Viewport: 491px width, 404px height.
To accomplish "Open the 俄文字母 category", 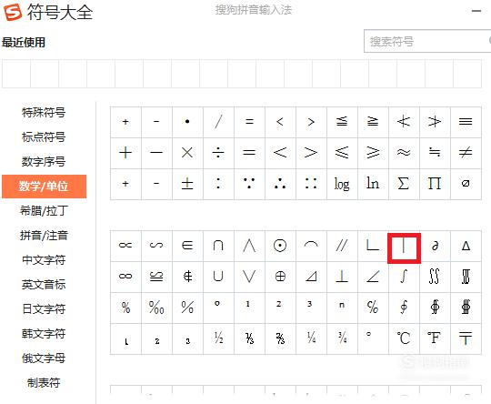I will click(44, 358).
